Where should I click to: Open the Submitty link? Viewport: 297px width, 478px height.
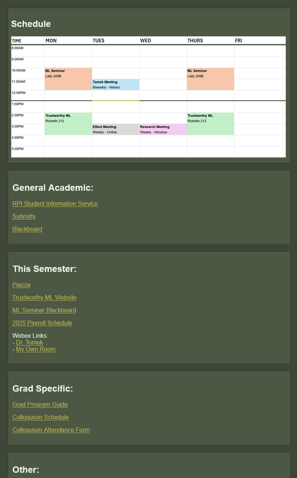(x=24, y=217)
